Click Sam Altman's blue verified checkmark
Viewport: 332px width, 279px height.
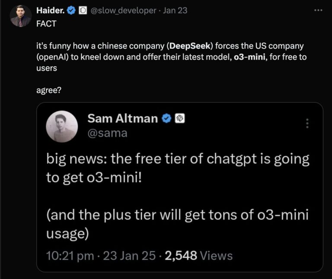coord(166,118)
